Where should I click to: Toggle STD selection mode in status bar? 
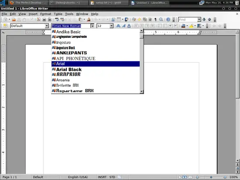tap(112, 177)
